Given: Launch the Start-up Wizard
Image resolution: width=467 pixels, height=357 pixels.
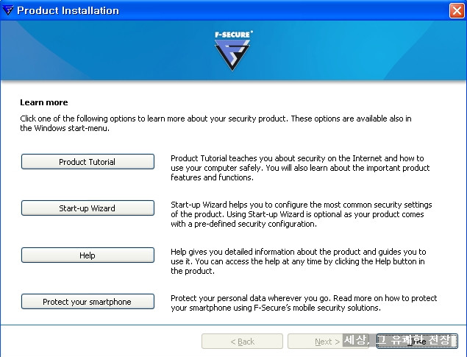Looking at the screenshot, I should pos(88,208).
